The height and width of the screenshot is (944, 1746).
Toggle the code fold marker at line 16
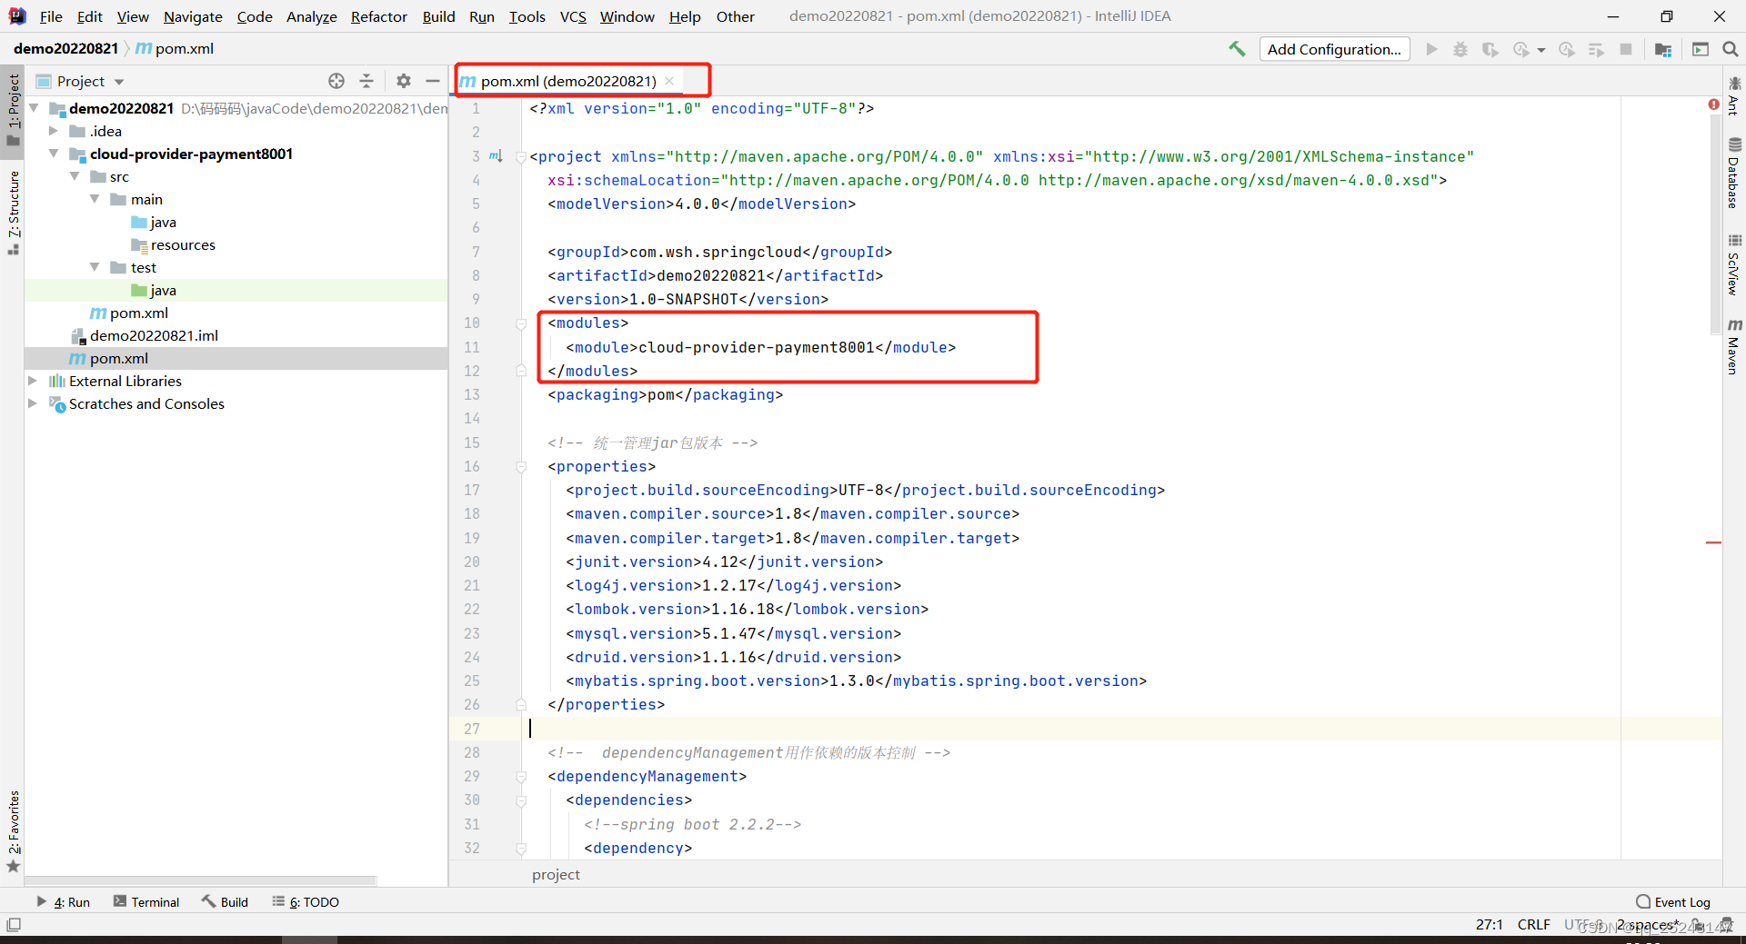pos(521,467)
